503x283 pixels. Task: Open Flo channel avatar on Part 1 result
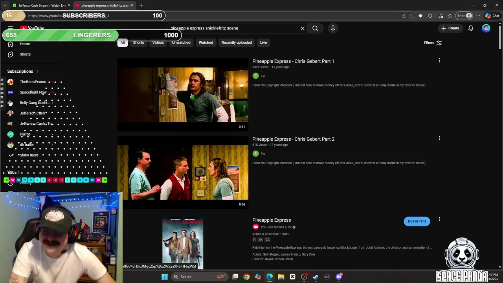tap(255, 76)
